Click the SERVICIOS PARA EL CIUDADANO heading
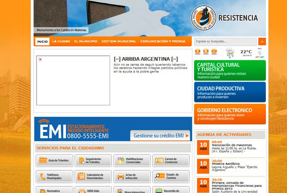The height and width of the screenshot is (193, 287). coord(70,148)
